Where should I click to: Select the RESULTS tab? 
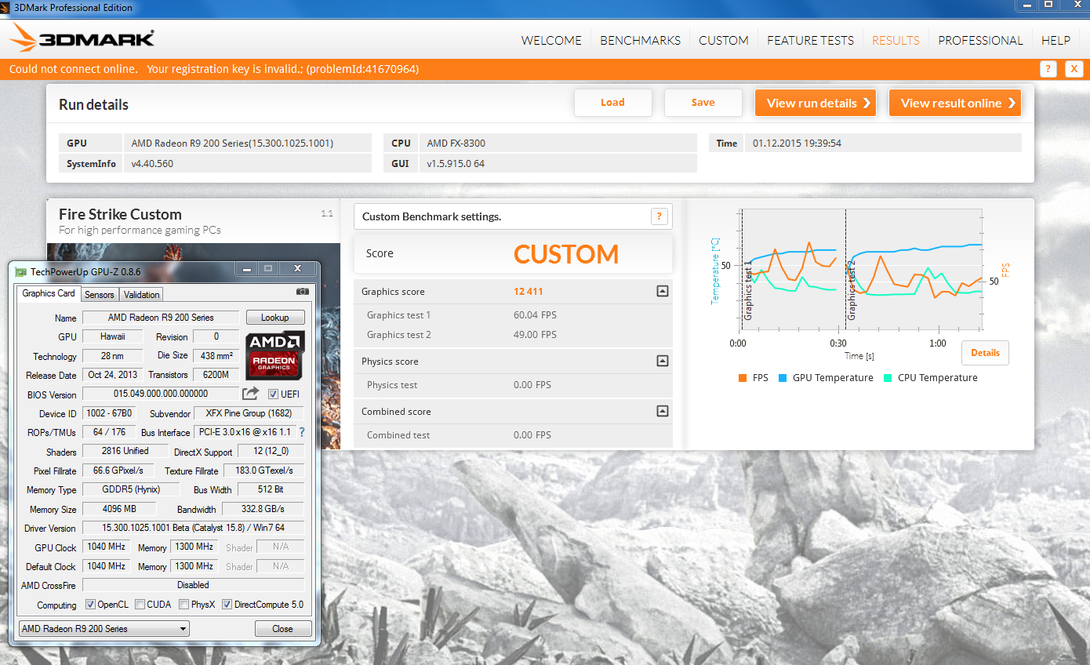896,40
